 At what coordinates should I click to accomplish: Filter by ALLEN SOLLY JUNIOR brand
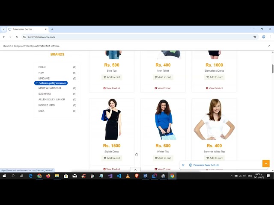pos(52,100)
